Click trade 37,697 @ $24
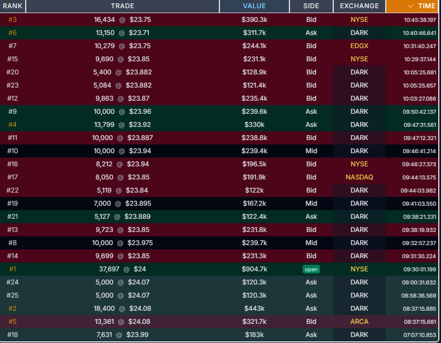The image size is (441, 343). (123, 269)
